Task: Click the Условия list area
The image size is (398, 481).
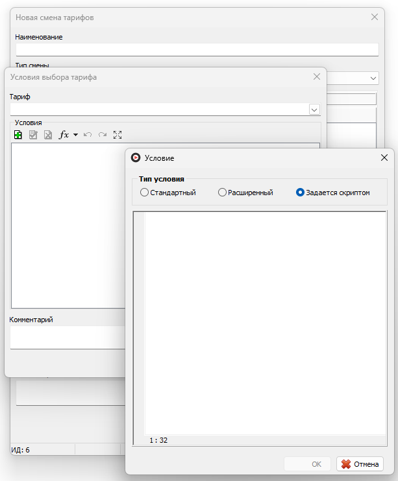Action: (68, 226)
